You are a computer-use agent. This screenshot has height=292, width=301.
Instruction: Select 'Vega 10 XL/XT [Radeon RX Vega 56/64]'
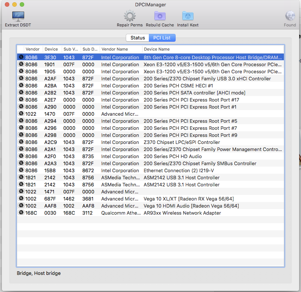[189, 199]
